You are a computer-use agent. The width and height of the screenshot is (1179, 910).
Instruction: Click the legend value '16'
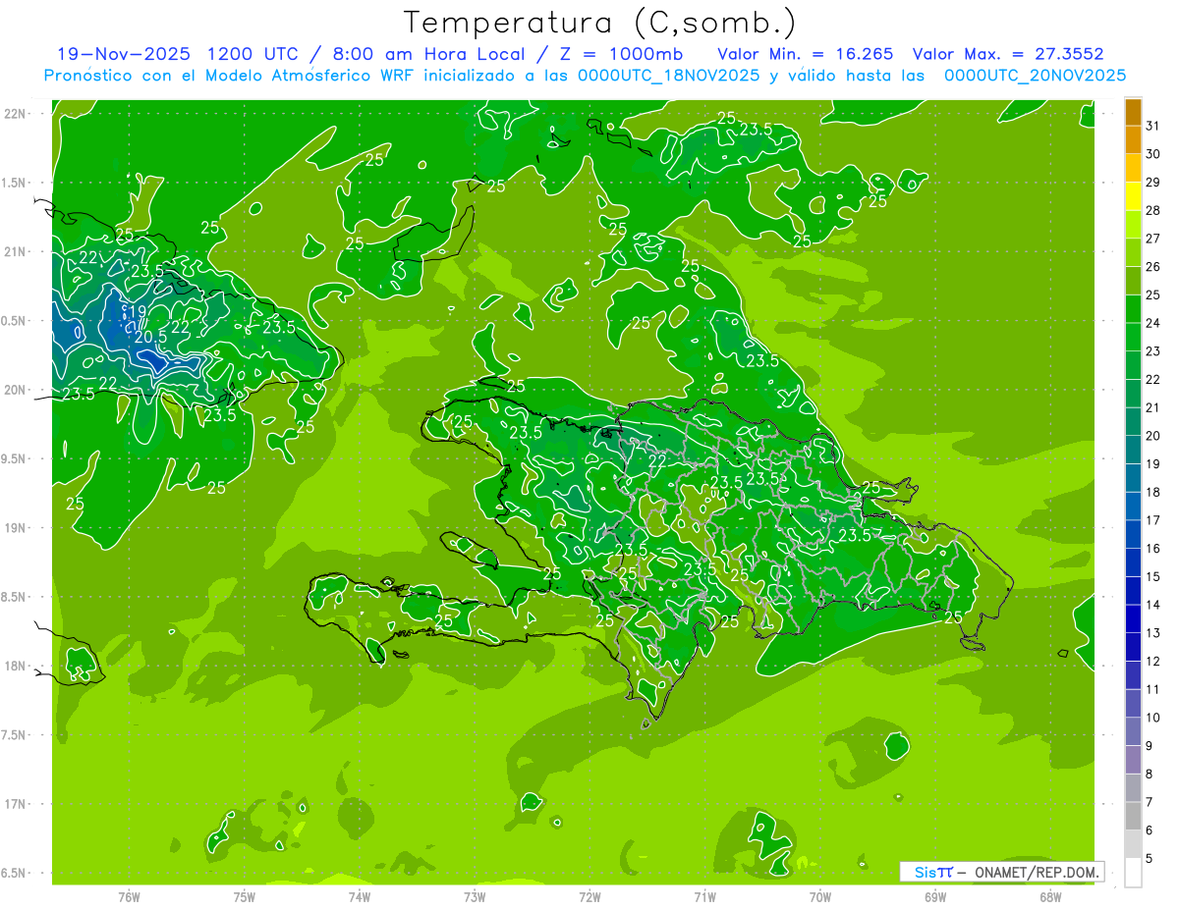1153,549
